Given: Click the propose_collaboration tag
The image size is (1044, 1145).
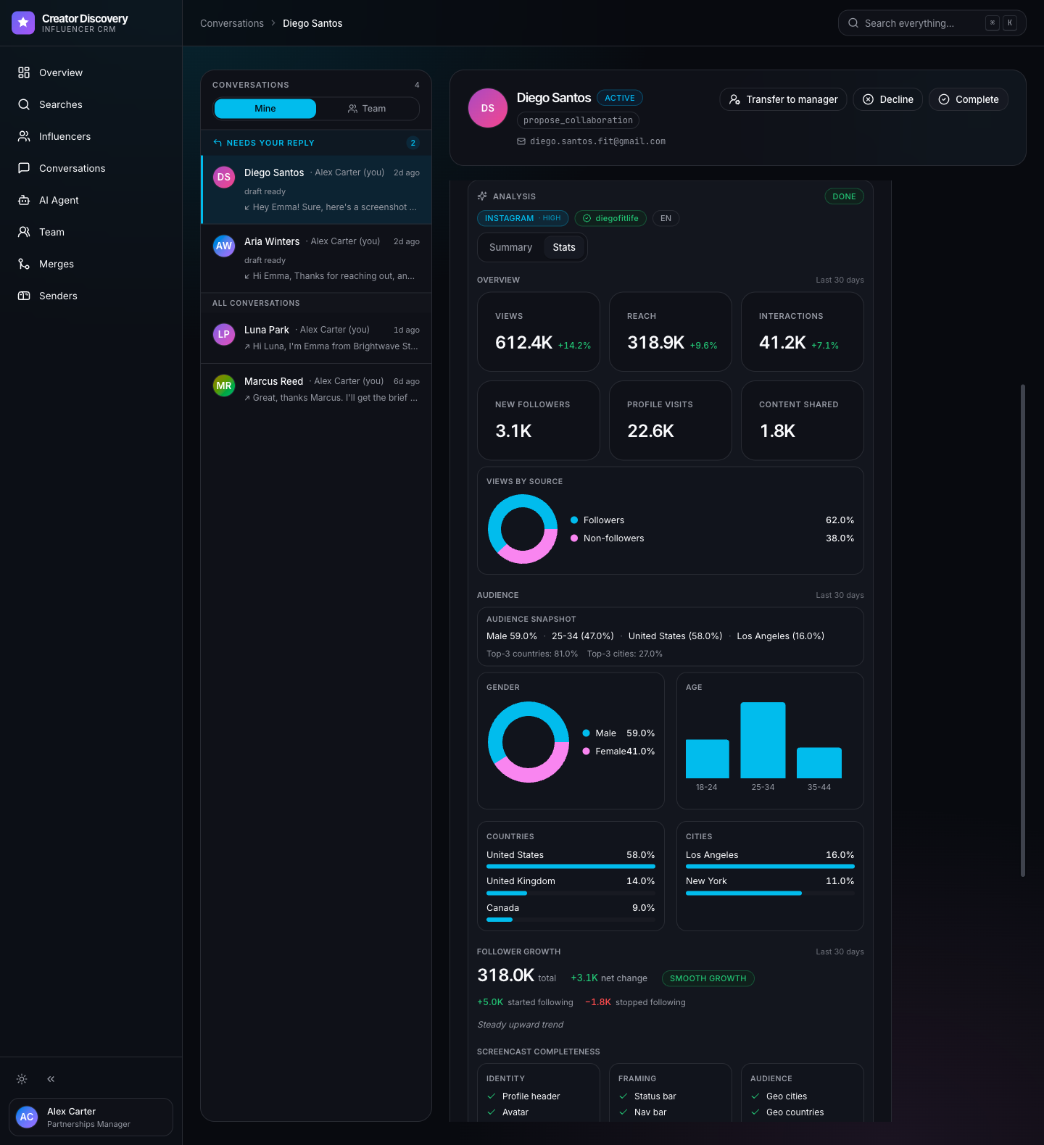Looking at the screenshot, I should (578, 120).
